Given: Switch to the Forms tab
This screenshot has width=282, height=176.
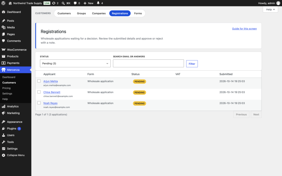Looking at the screenshot, I should [138, 13].
